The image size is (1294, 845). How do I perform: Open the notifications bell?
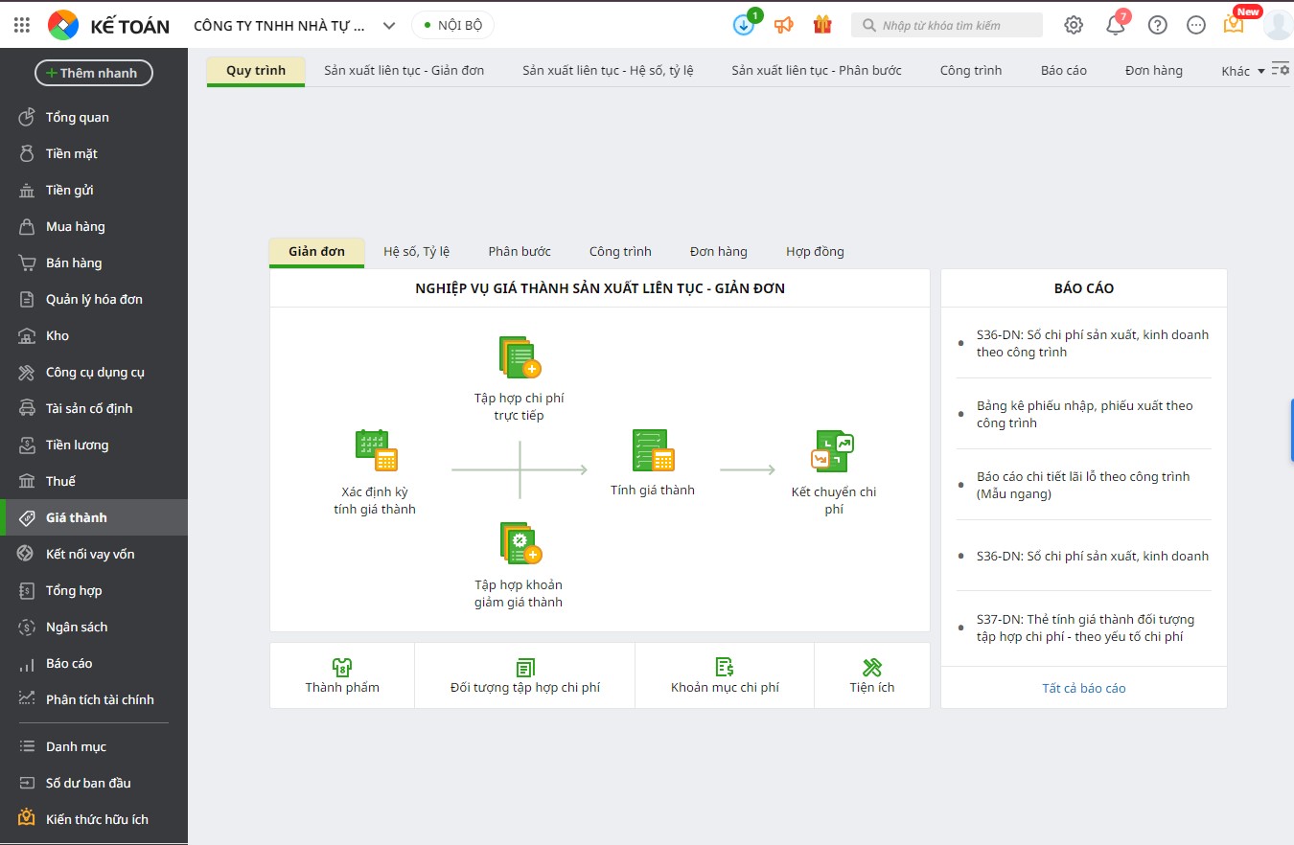click(1116, 25)
